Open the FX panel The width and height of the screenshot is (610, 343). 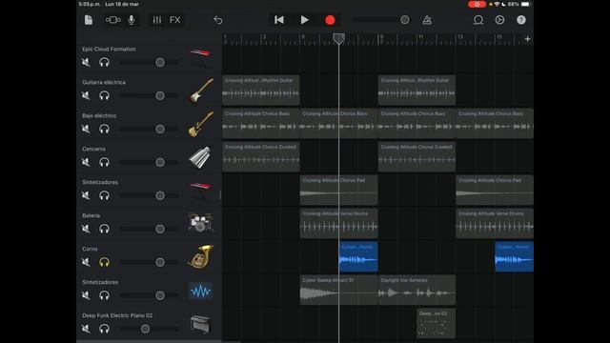pos(175,20)
